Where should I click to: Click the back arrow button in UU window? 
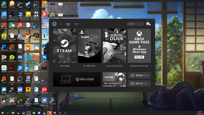61,24
